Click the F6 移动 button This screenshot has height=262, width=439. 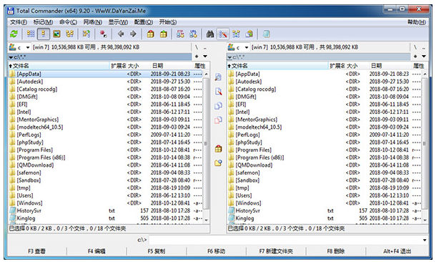point(216,251)
